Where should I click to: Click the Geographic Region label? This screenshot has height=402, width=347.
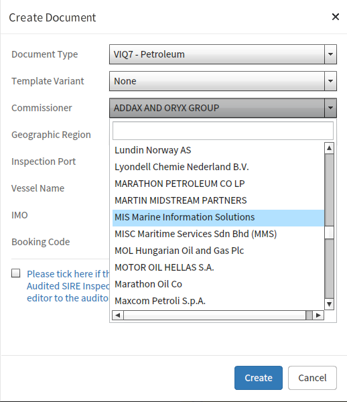tap(51, 135)
